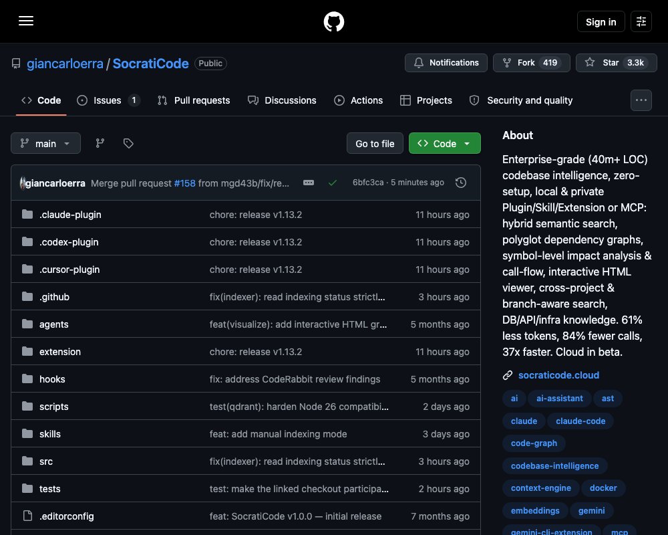View commit checks status checkmark
Screen dimensions: 668x535
tap(333, 183)
